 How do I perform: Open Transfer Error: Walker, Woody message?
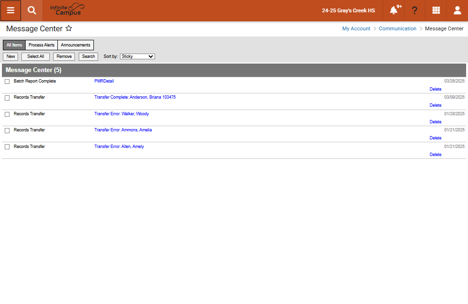click(x=121, y=114)
